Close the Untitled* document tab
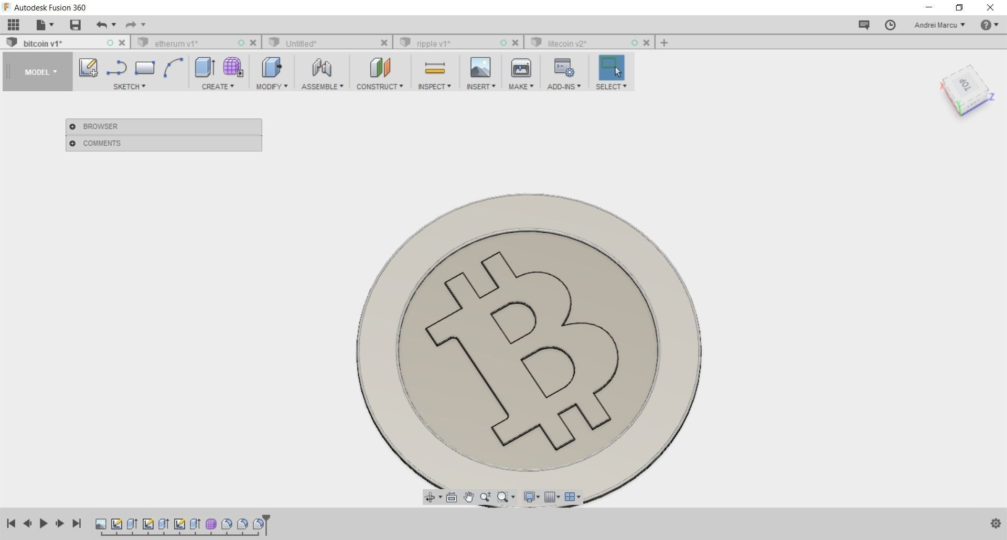Viewport: 1007px width, 540px height. click(384, 43)
